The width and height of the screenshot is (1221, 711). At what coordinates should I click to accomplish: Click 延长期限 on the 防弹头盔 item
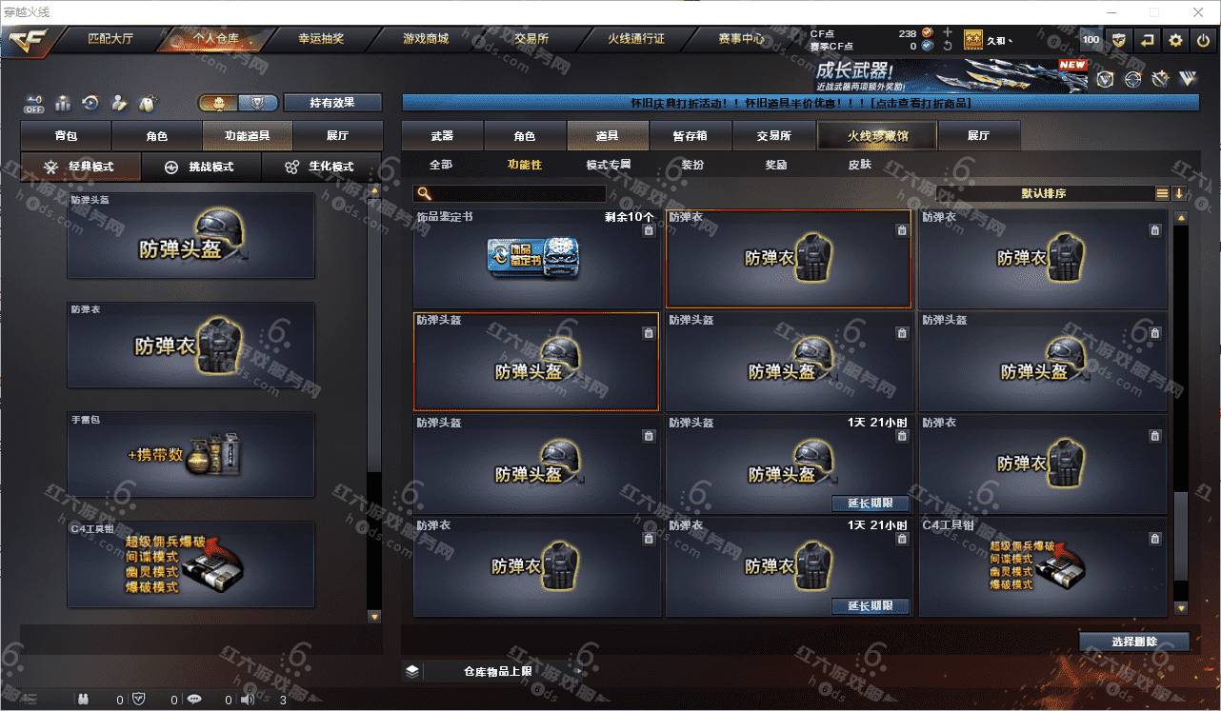[x=871, y=504]
